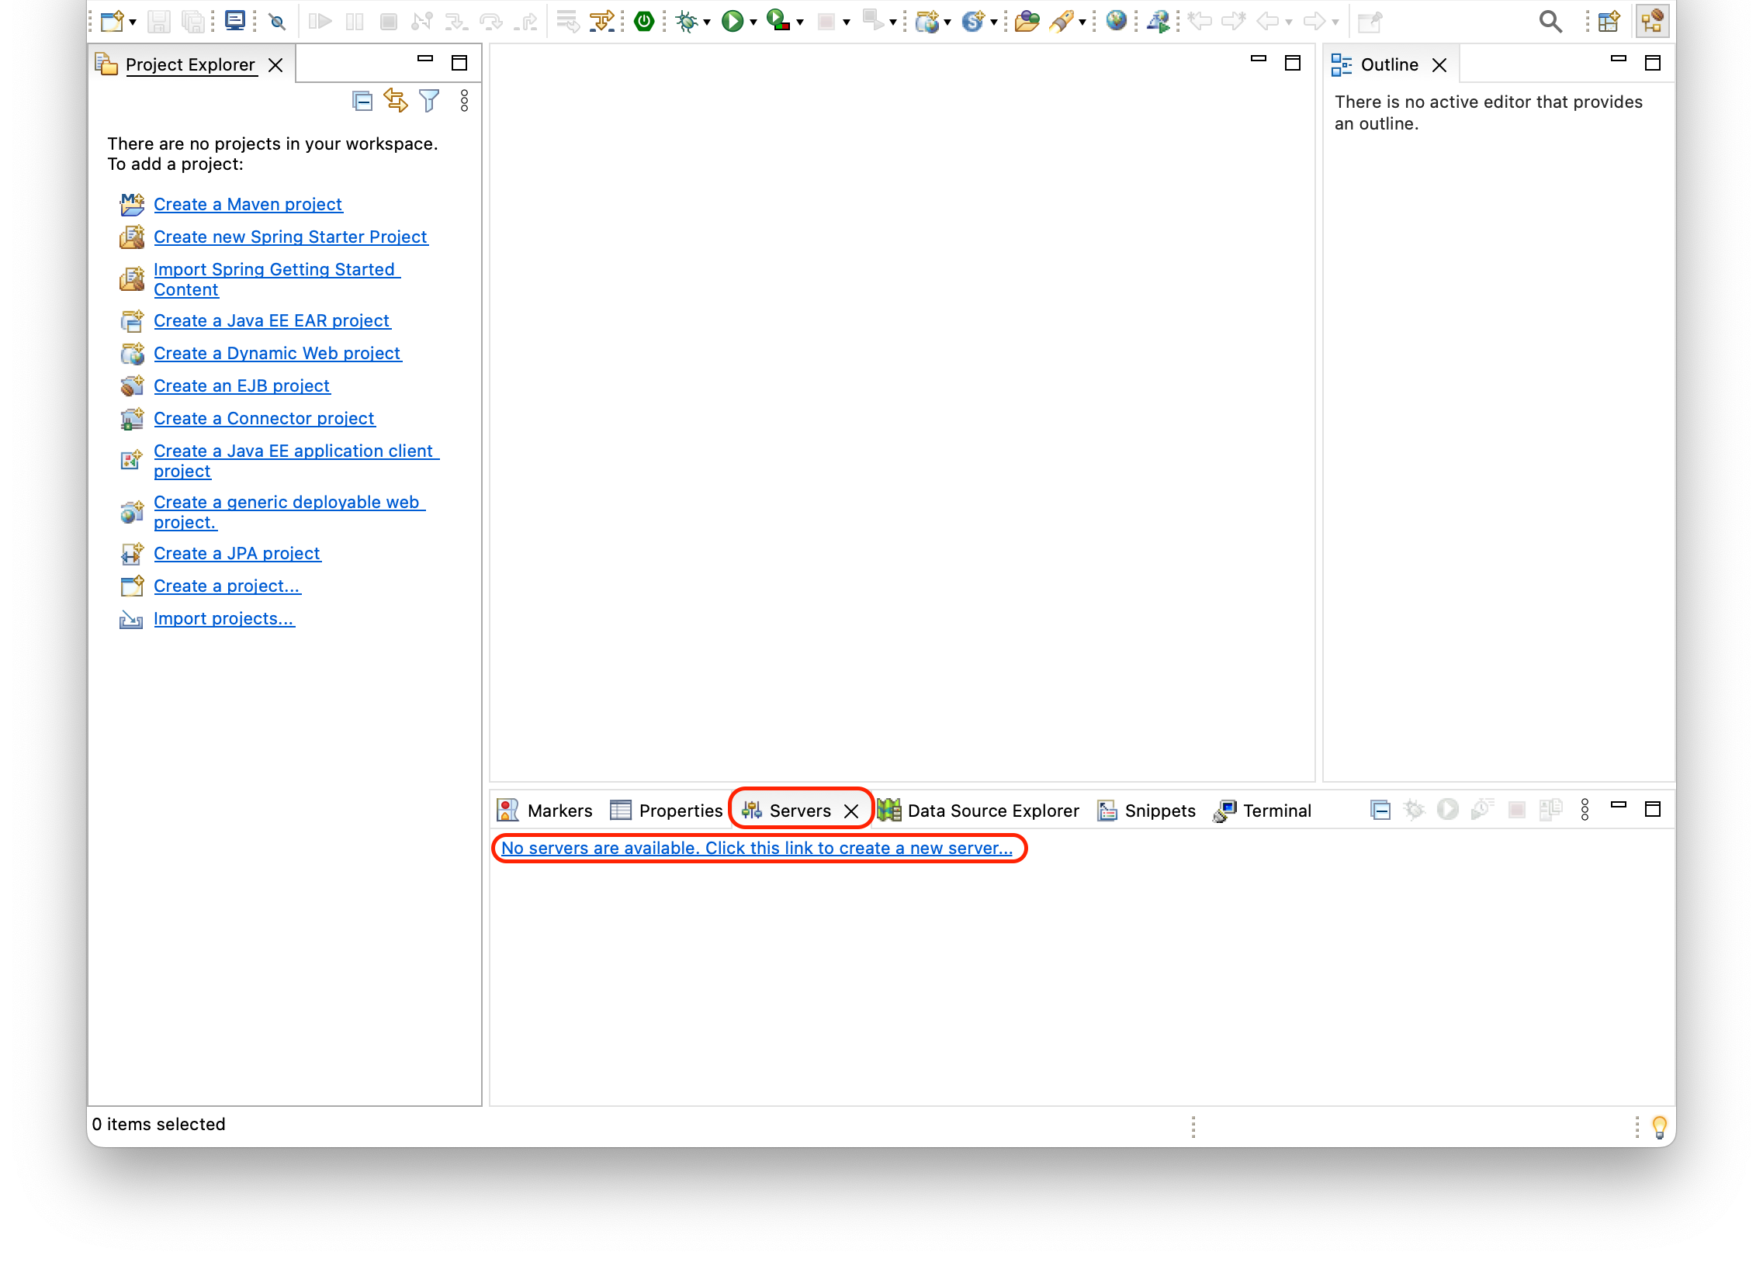
Task: Select the Outline tab
Action: coord(1389,64)
